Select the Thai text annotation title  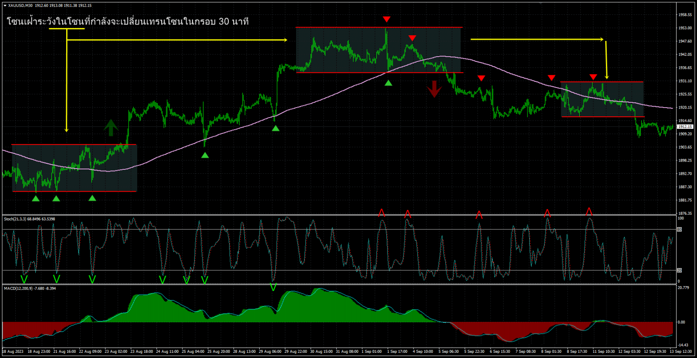click(127, 21)
